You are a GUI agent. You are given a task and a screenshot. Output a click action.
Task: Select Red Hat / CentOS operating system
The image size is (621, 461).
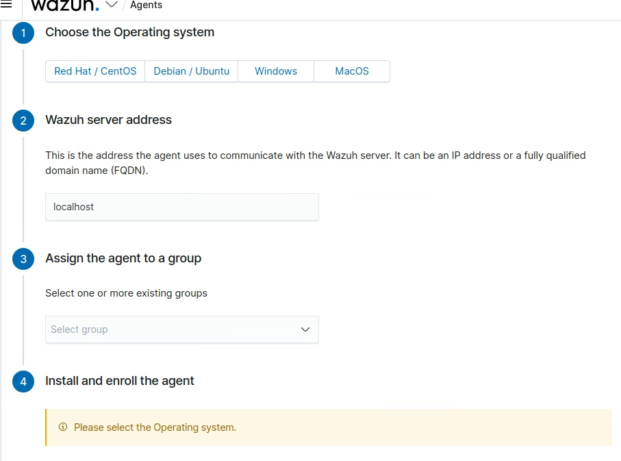[x=95, y=71]
